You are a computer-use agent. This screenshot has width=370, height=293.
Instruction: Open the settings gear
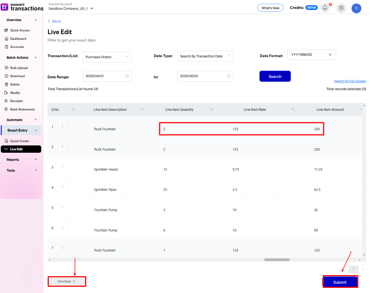point(341,8)
